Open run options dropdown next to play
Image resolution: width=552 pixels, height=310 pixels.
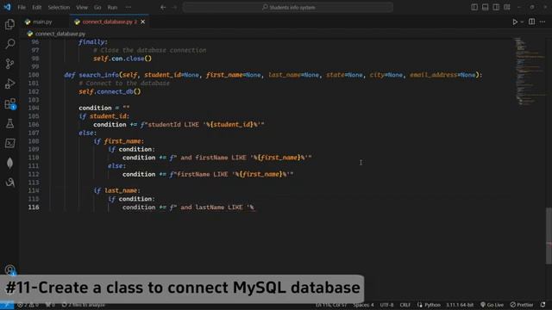click(x=522, y=22)
